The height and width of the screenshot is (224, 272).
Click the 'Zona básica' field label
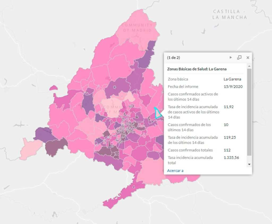178,79
